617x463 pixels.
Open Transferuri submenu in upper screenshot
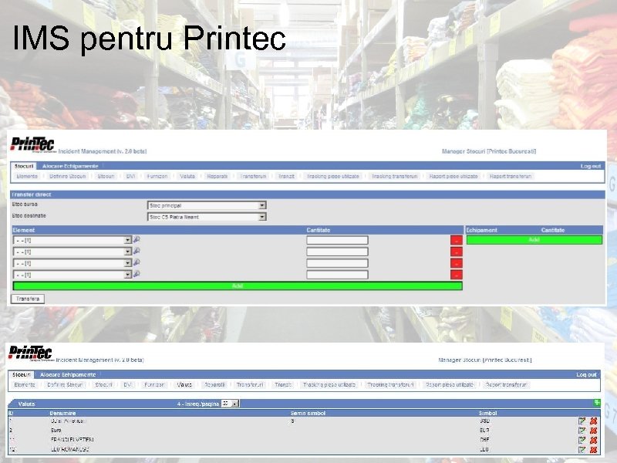(x=254, y=177)
